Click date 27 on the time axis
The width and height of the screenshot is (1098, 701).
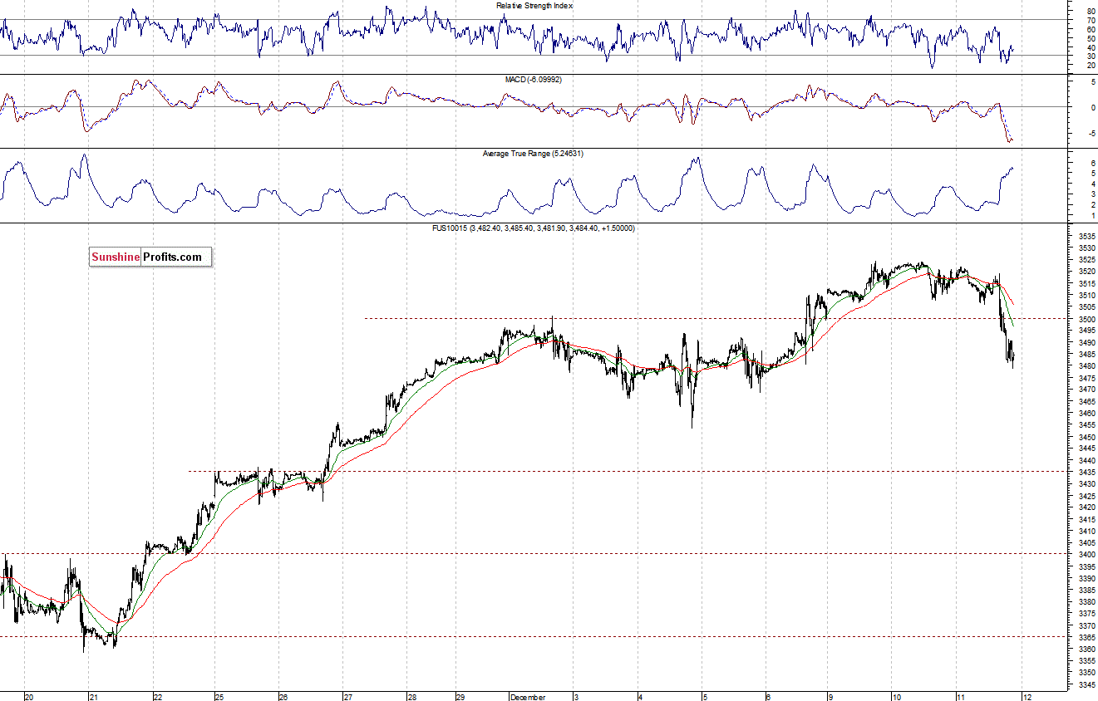click(347, 698)
